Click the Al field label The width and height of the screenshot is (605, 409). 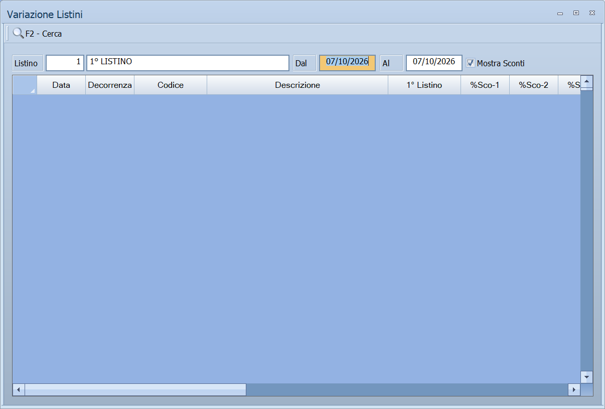coord(391,63)
